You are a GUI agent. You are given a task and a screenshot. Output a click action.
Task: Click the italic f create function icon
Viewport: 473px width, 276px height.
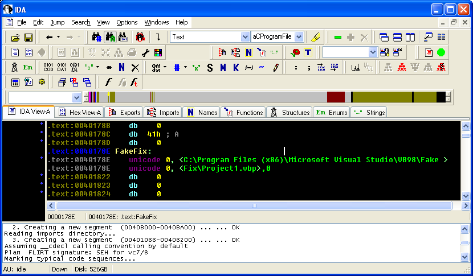pos(109,83)
